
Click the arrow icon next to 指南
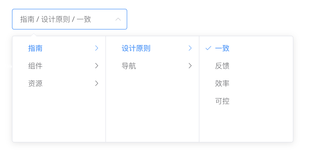point(97,48)
